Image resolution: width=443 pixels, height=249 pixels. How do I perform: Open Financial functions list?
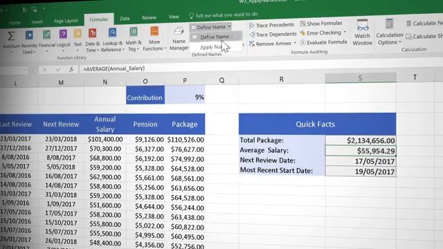(x=46, y=41)
